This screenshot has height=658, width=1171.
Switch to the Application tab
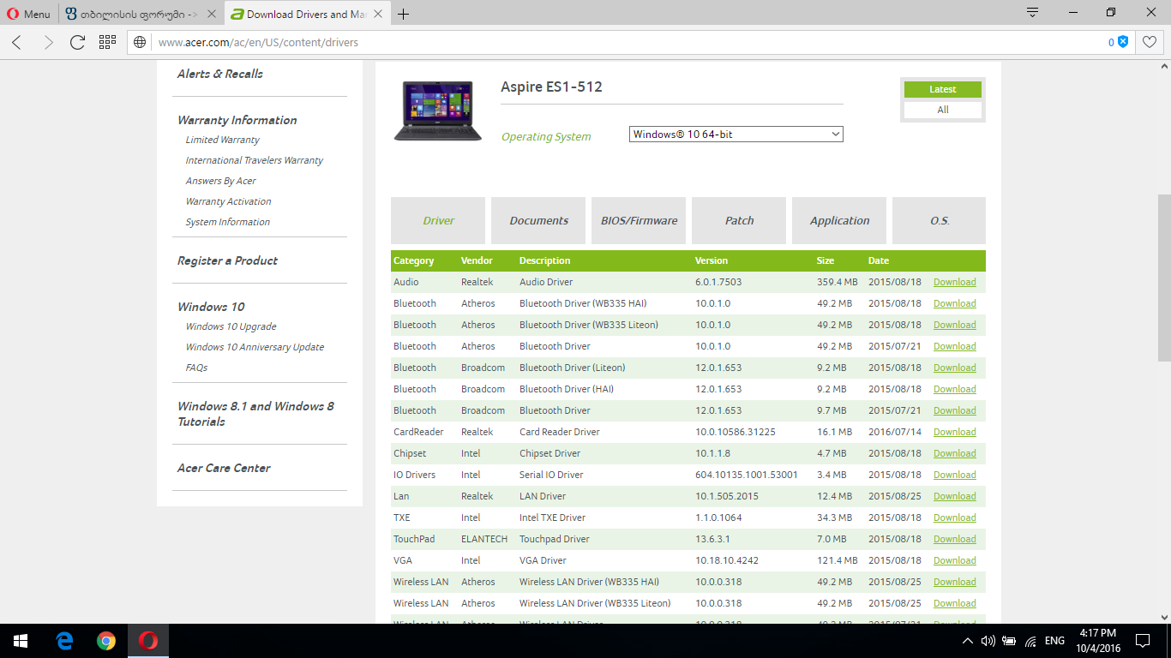click(839, 220)
